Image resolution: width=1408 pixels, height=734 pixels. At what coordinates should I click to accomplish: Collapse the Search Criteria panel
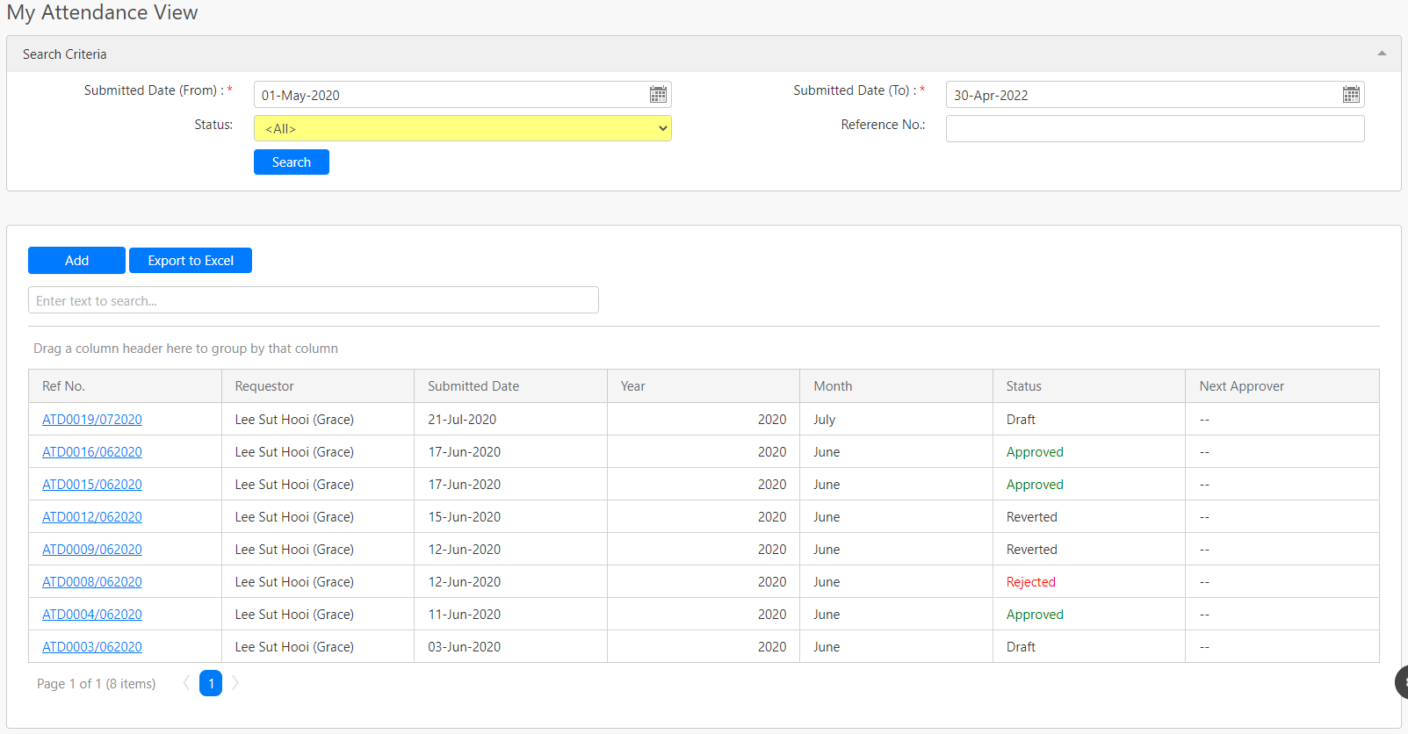pyautogui.click(x=1382, y=54)
